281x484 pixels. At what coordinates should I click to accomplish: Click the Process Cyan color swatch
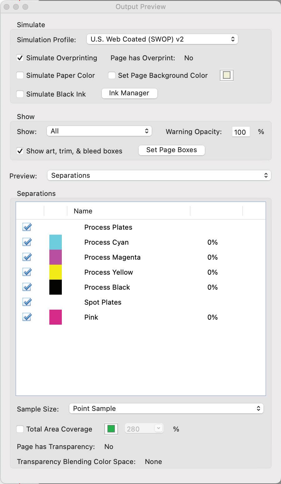tap(56, 242)
